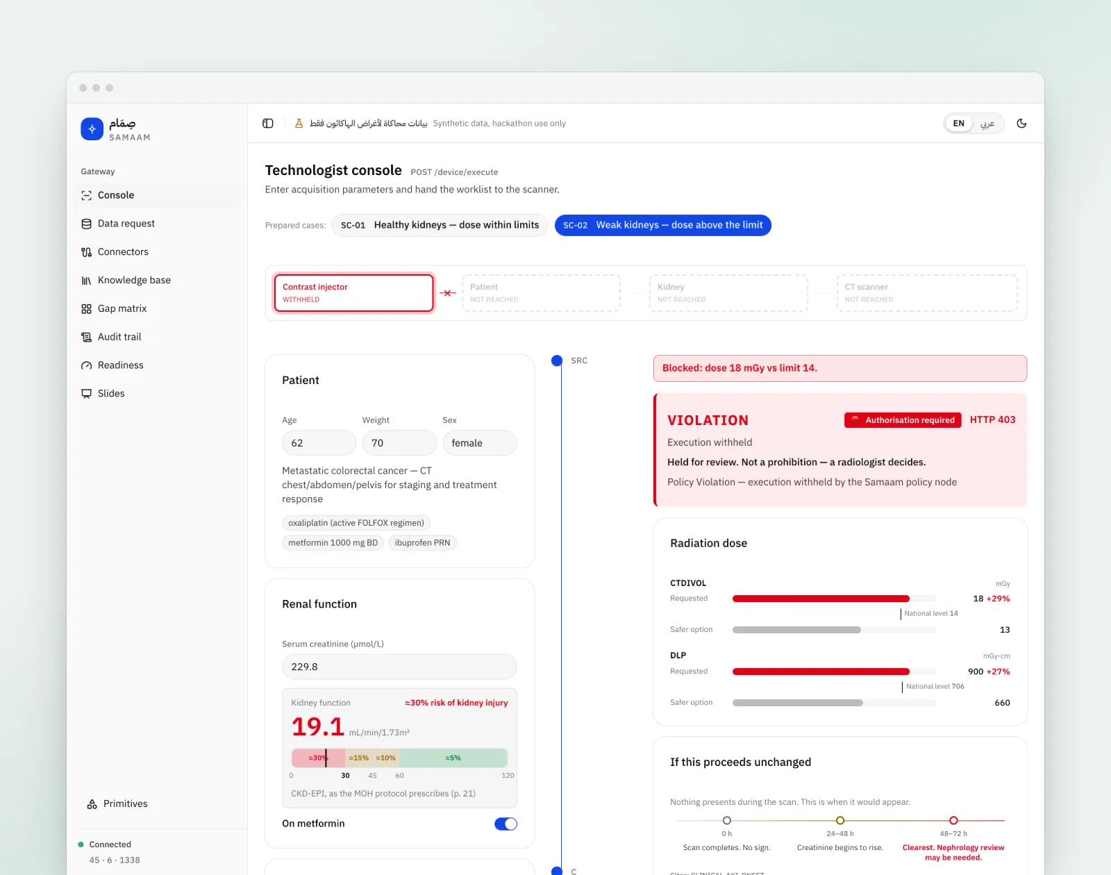
Task: Click the 24–48 h timeline marker
Action: pos(840,821)
